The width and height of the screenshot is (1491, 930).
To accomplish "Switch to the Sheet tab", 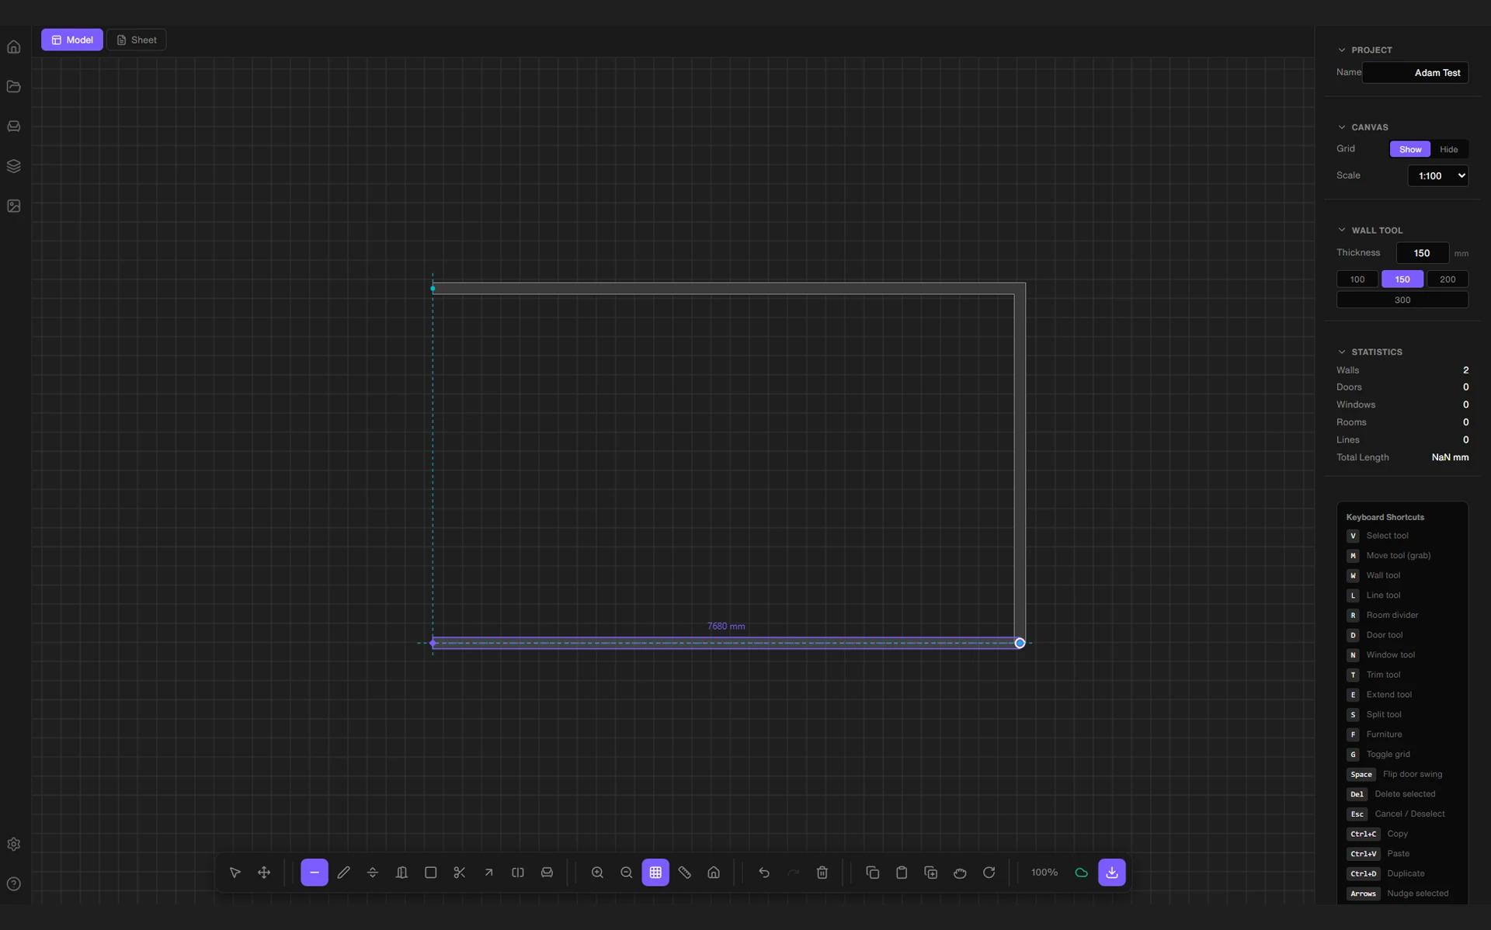I will point(137,40).
